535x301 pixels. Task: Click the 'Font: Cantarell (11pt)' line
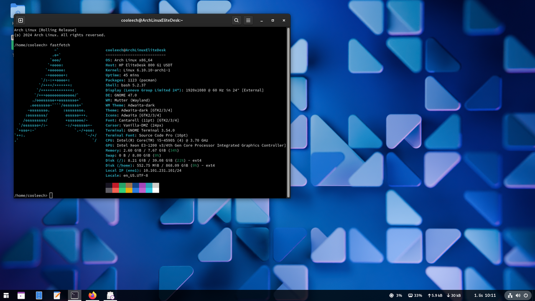tap(143, 120)
